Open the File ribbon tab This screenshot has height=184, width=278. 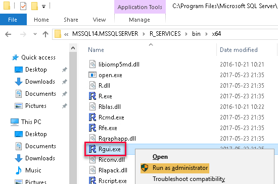(13, 20)
